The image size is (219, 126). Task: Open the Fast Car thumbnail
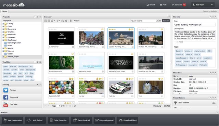(121, 87)
